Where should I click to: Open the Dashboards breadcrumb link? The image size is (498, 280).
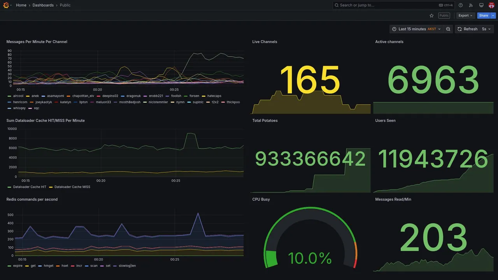click(x=43, y=5)
